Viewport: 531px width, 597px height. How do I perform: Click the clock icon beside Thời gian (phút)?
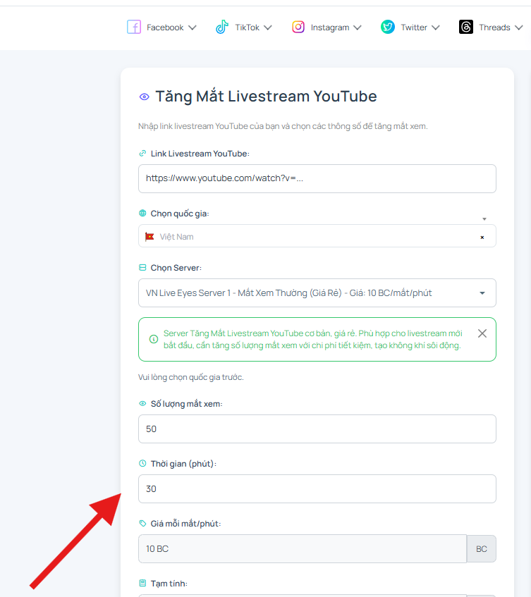(142, 463)
